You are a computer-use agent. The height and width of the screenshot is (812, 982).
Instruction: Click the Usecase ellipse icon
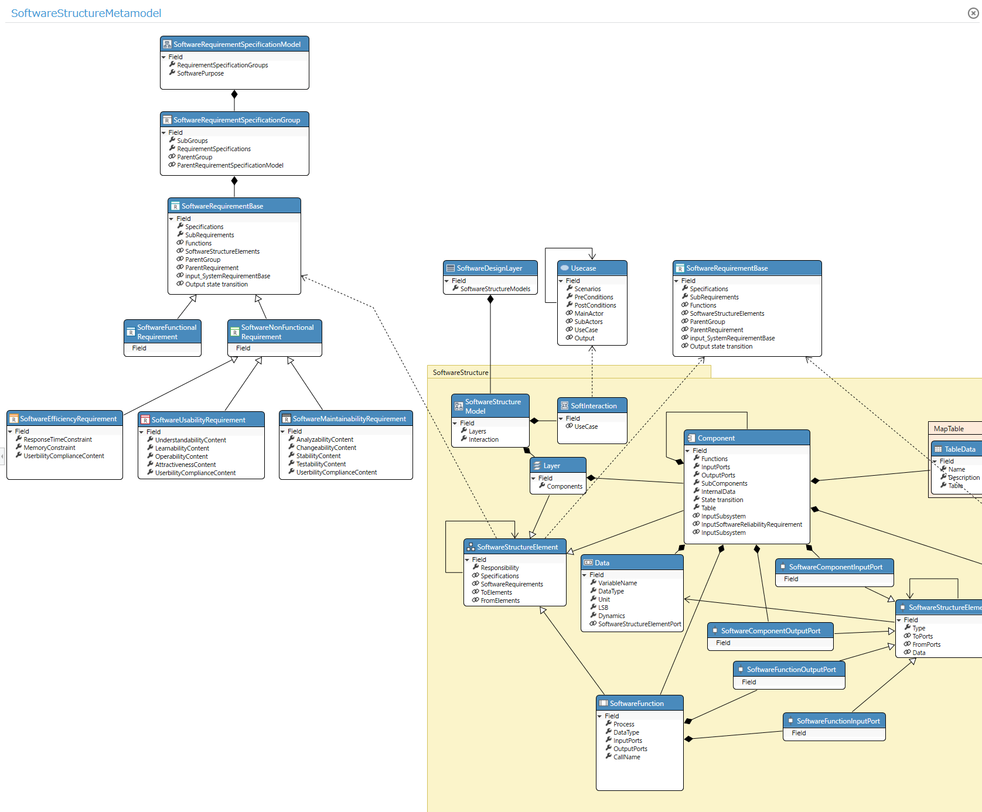tap(565, 268)
